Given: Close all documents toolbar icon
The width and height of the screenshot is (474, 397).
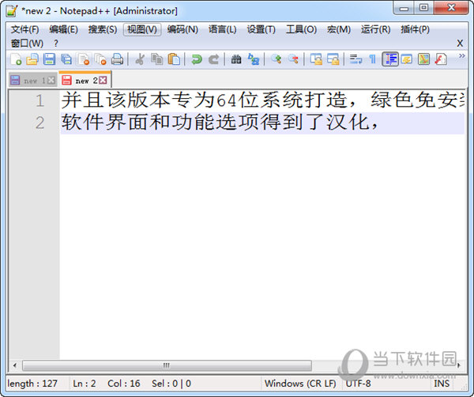Looking at the screenshot, I should [100, 59].
